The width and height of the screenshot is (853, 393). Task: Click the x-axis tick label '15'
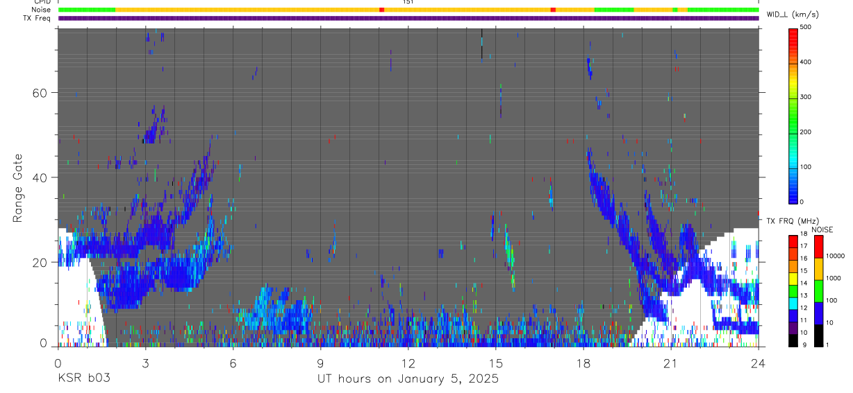tap(495, 363)
